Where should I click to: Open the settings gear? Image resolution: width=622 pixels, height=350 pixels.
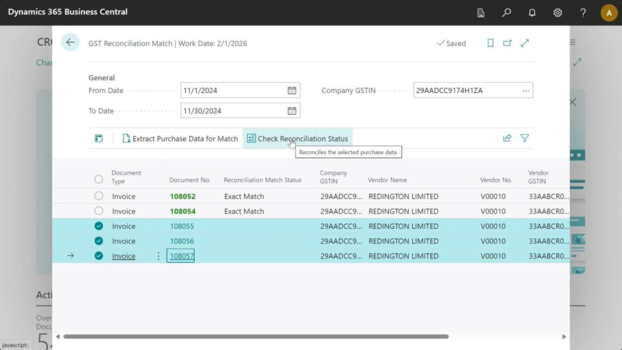(x=557, y=13)
